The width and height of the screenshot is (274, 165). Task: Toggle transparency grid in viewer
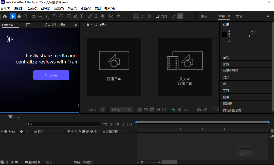(x=145, y=110)
